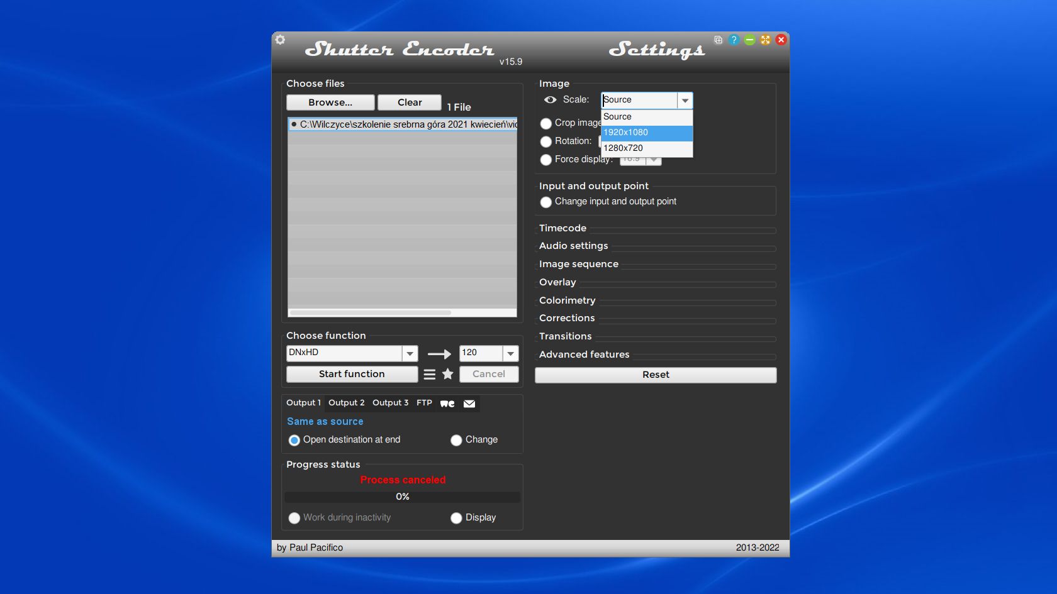Toggle the Scale preview eye icon

[x=550, y=99]
